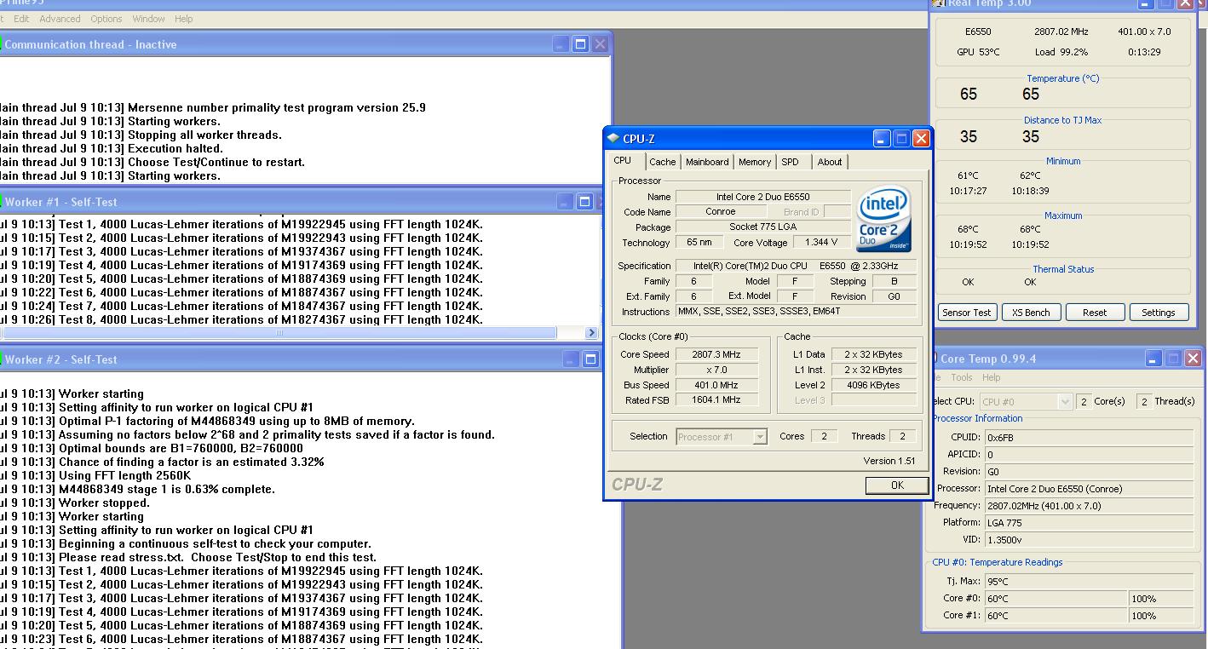The image size is (1208, 649).
Task: Click the Intel Core 2 Duo logo
Action: pos(883,219)
